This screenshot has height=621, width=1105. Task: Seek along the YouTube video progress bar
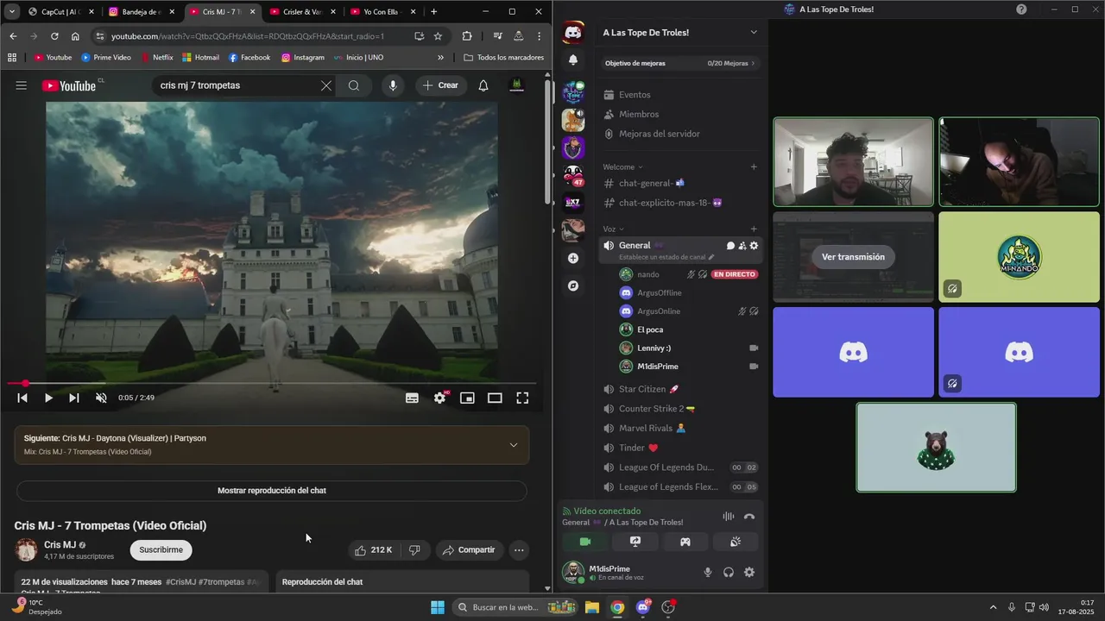pyautogui.click(x=272, y=383)
